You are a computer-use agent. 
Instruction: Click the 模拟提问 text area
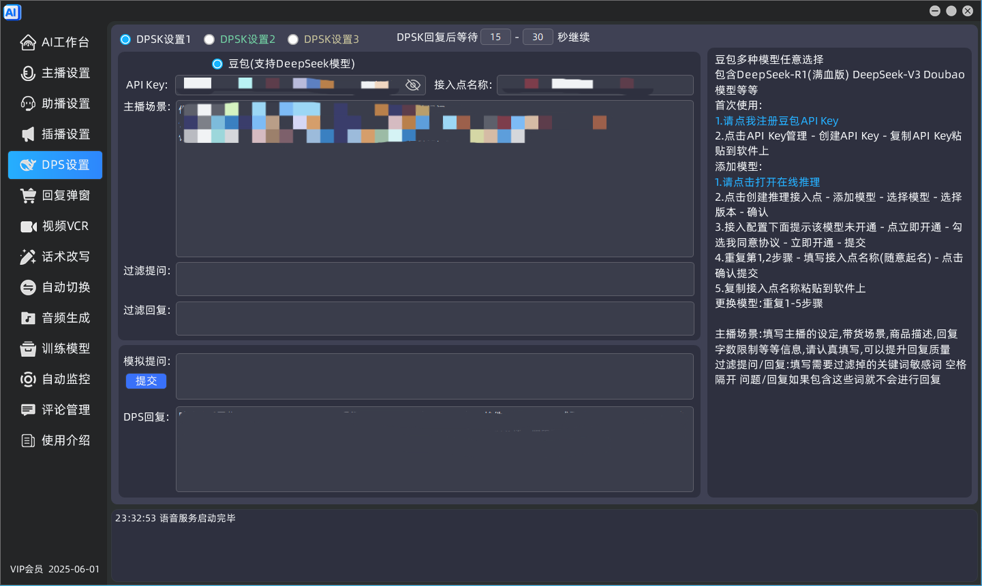coord(435,376)
